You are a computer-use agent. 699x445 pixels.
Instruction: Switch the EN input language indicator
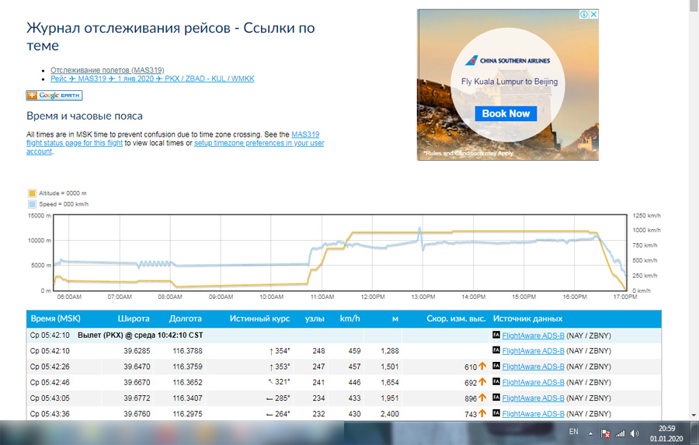click(574, 432)
